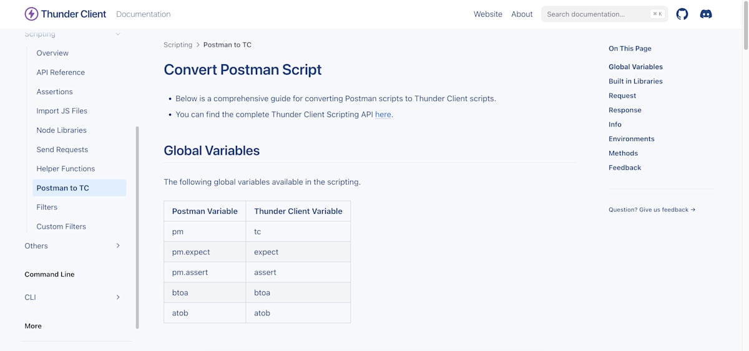Open API Reference page
Image resolution: width=749 pixels, height=351 pixels.
pos(61,72)
